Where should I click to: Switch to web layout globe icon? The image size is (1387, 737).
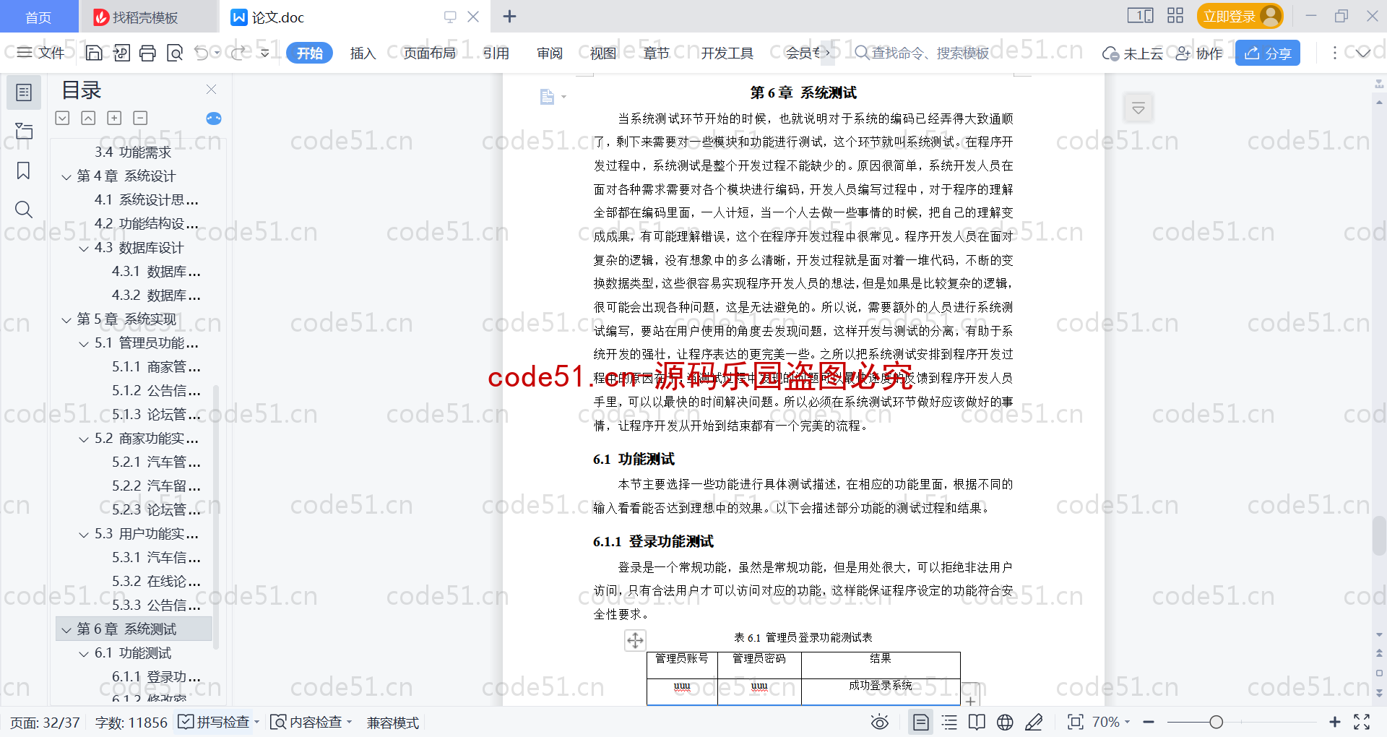1005,723
